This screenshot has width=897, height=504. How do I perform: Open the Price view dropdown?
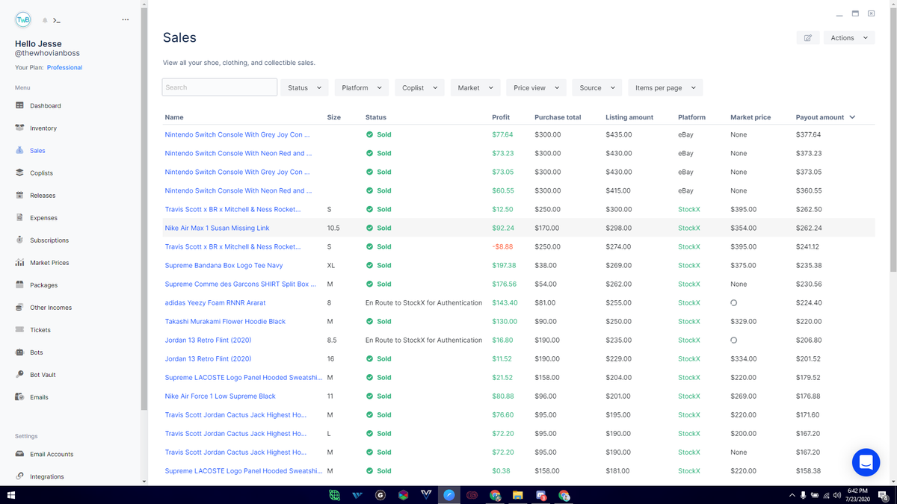[536, 87]
